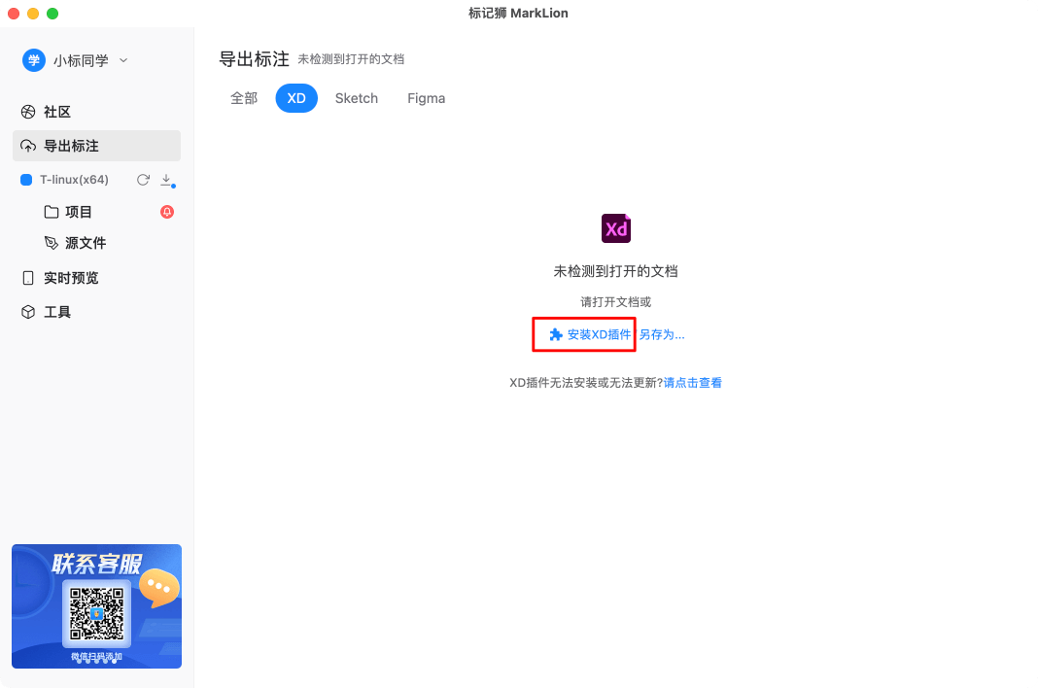This screenshot has width=1038, height=688.
Task: Select the T-linux(x64) team entry
Action: [x=74, y=180]
